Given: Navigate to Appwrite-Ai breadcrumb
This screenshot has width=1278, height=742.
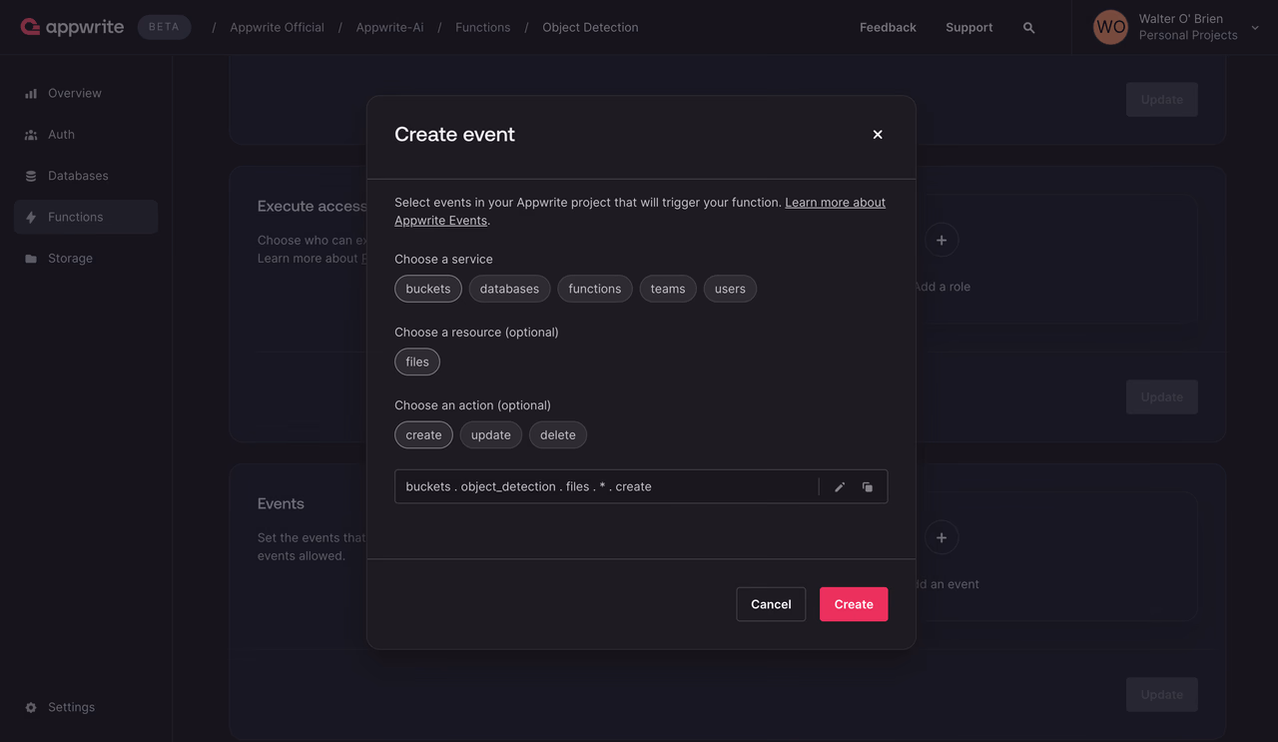Looking at the screenshot, I should point(389,28).
